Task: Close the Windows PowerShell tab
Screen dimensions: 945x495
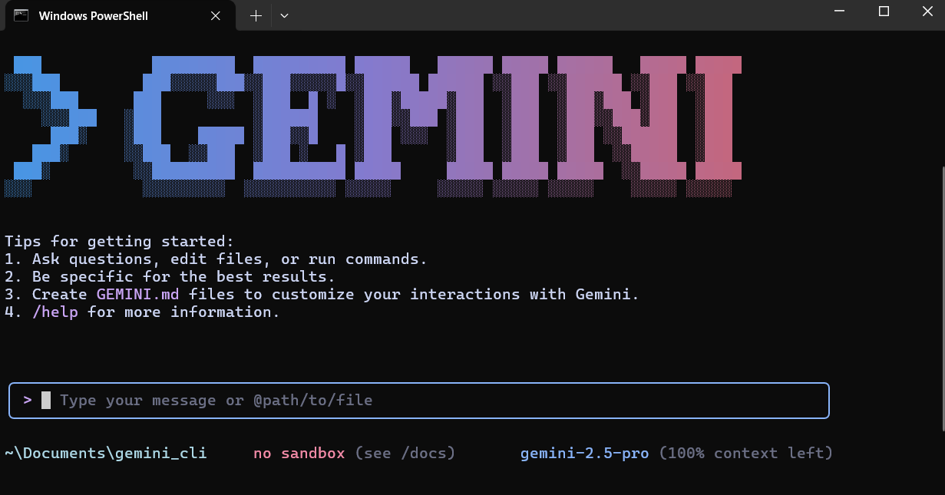Action: click(x=216, y=15)
